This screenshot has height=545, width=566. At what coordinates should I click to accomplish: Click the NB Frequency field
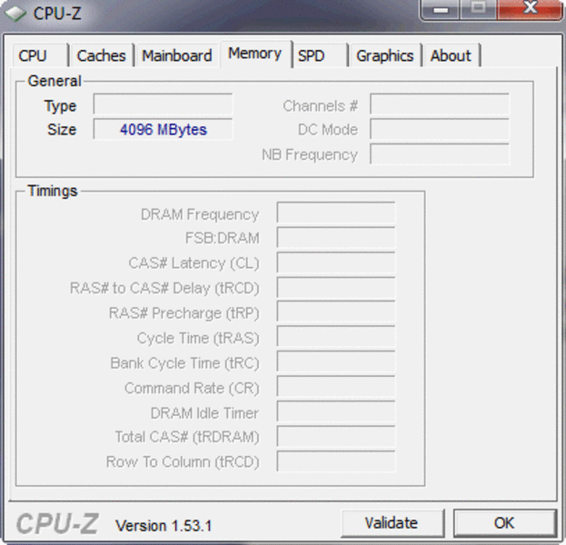[440, 154]
